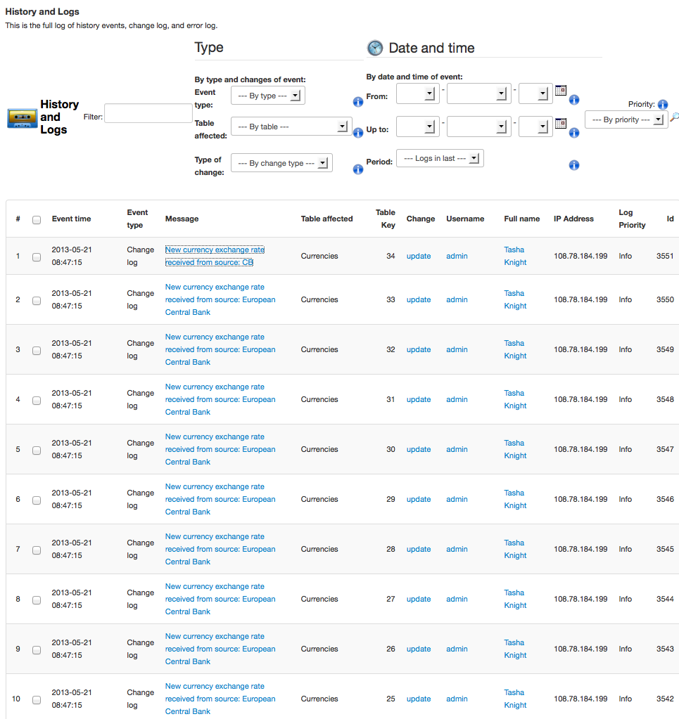679x719 pixels.
Task: Open the message link in row 8
Action: pos(220,599)
